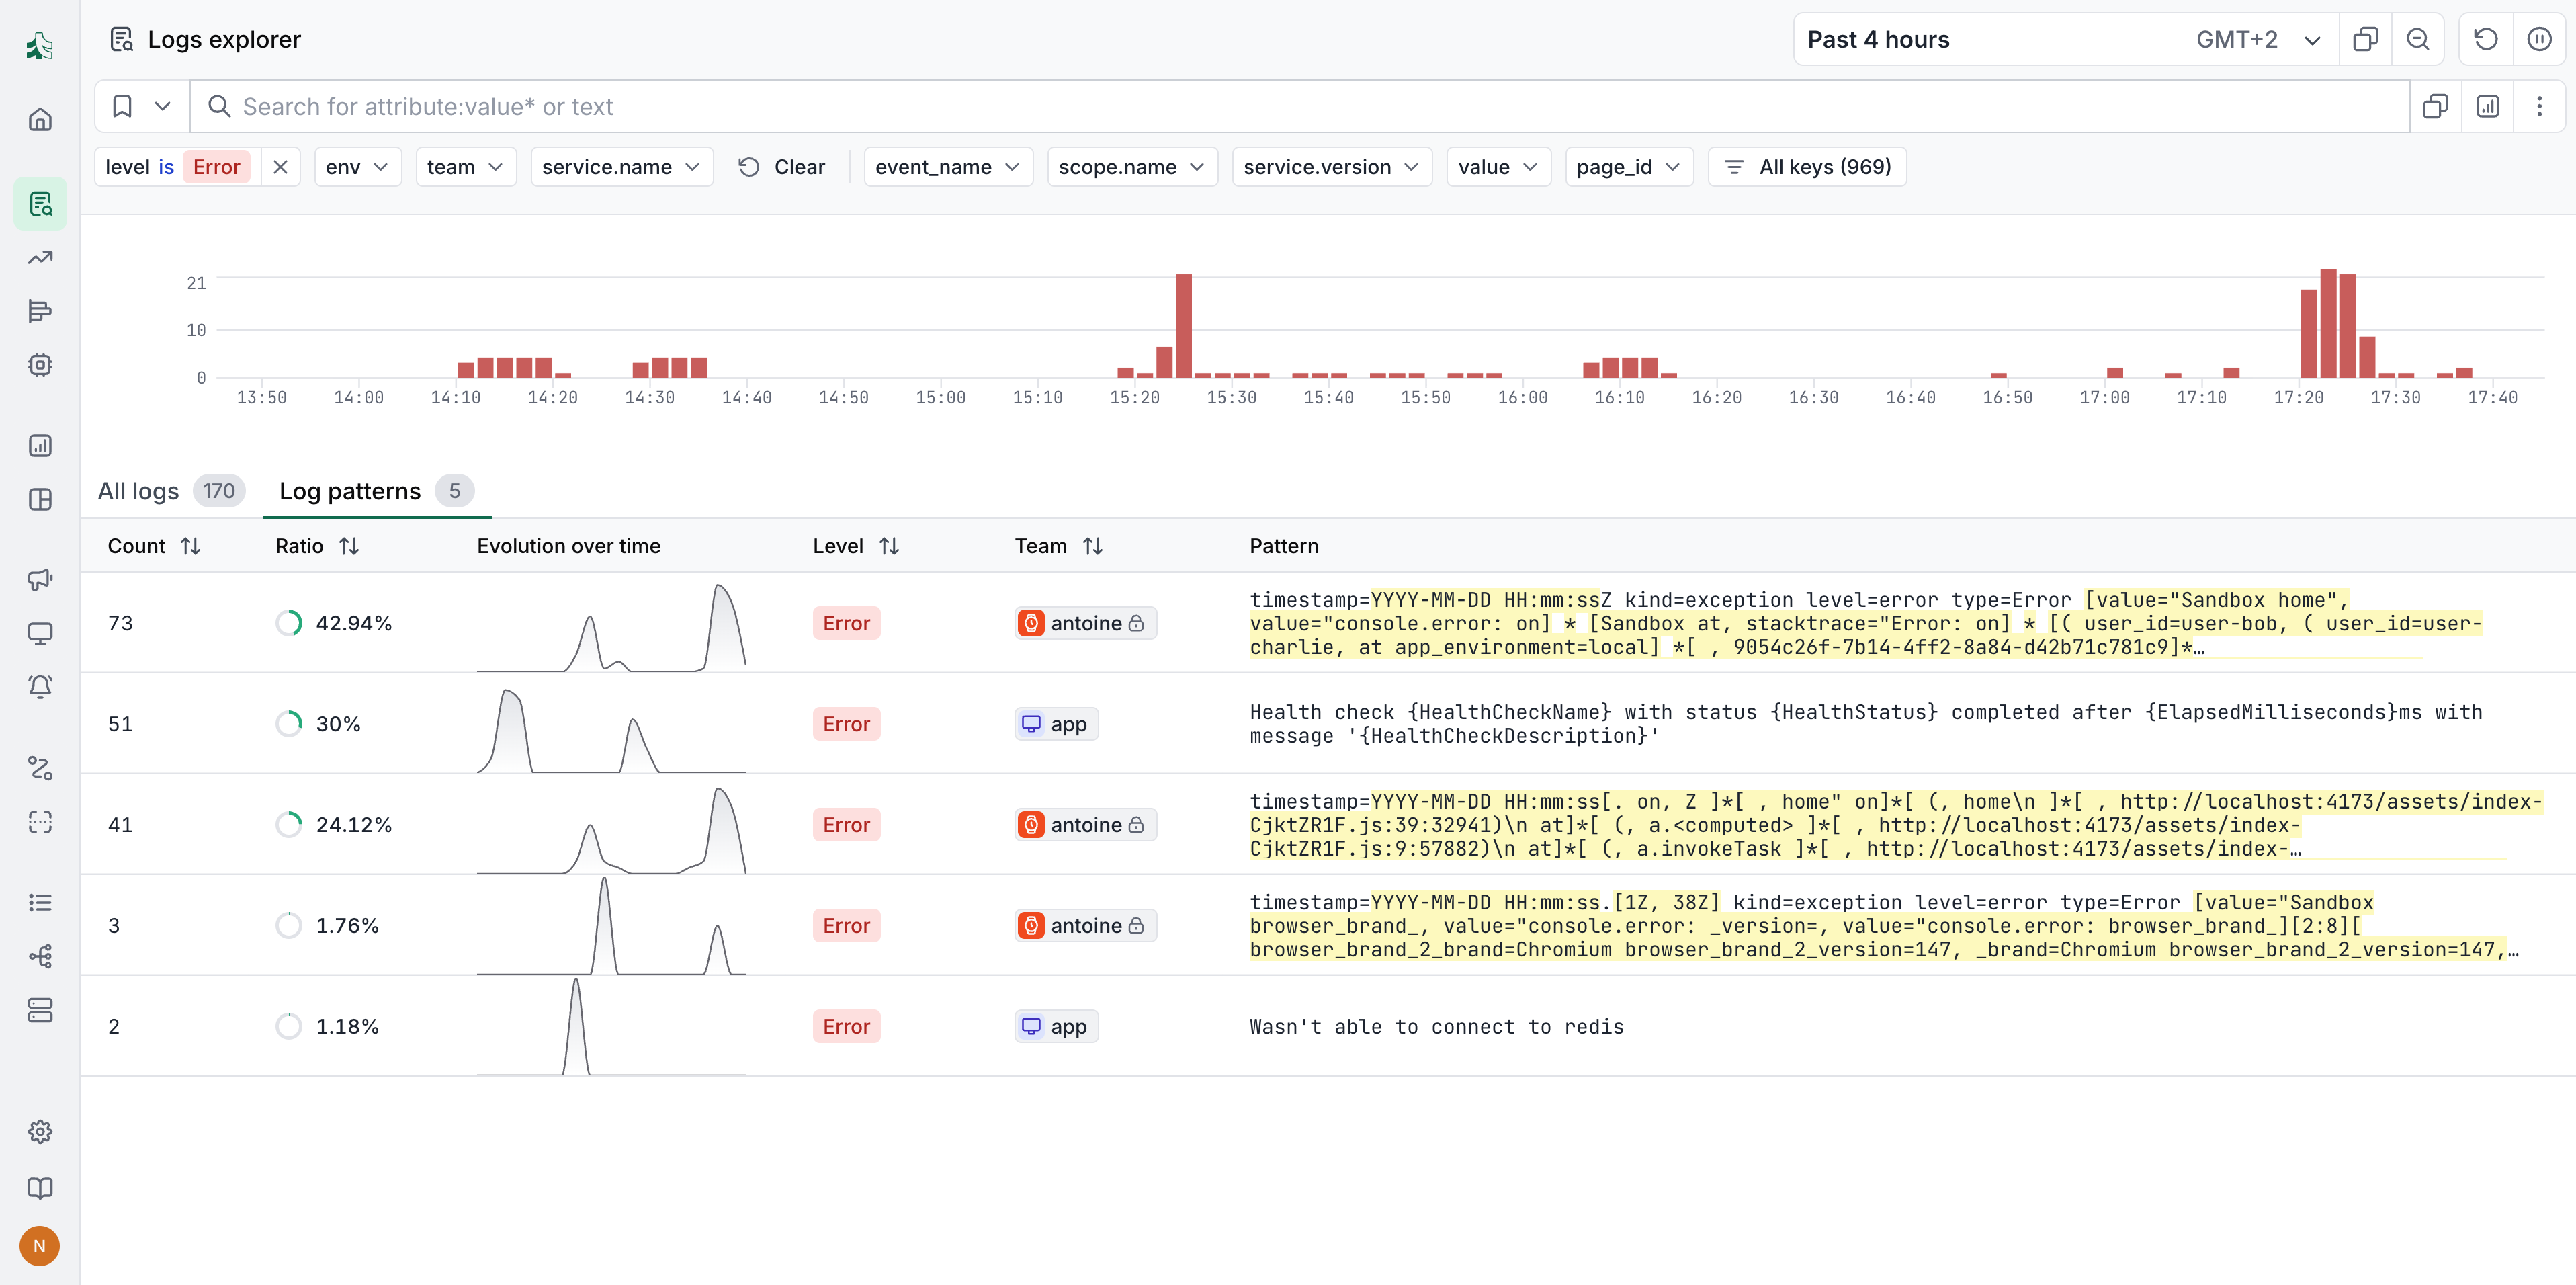Click the Error level badge in 3-count row
Viewport: 2576px width, 1285px height.
pyautogui.click(x=846, y=926)
